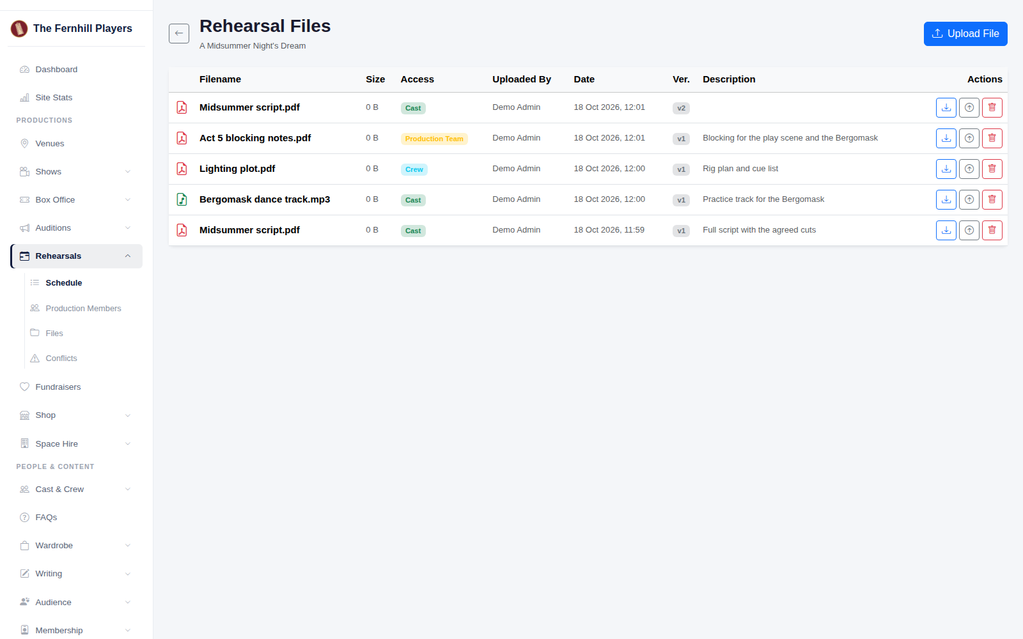The height and width of the screenshot is (639, 1023).
Task: Go to Venues in the sidebar
Action: [77, 144]
